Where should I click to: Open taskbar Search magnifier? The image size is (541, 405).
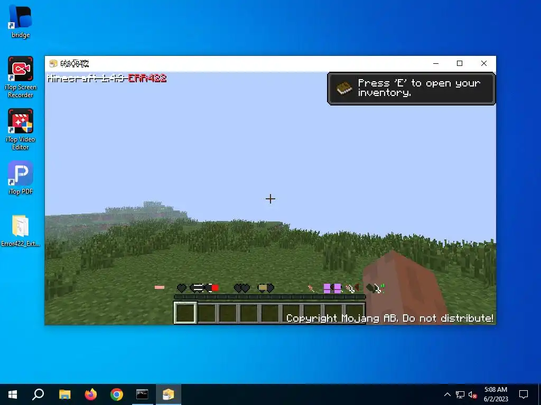point(38,394)
